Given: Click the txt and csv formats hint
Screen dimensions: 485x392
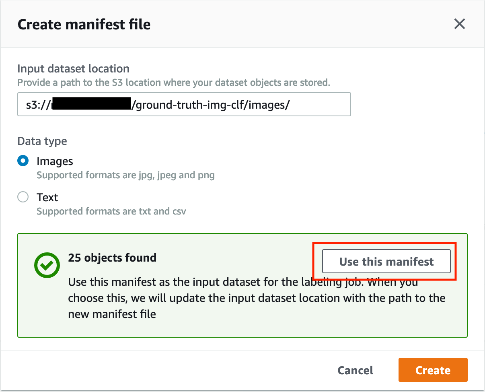Looking at the screenshot, I should [111, 211].
